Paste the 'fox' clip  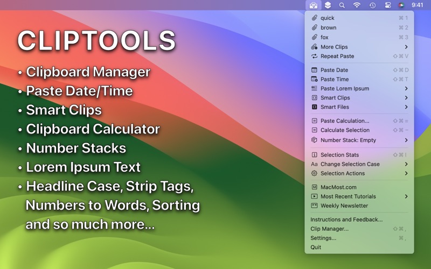pos(359,37)
